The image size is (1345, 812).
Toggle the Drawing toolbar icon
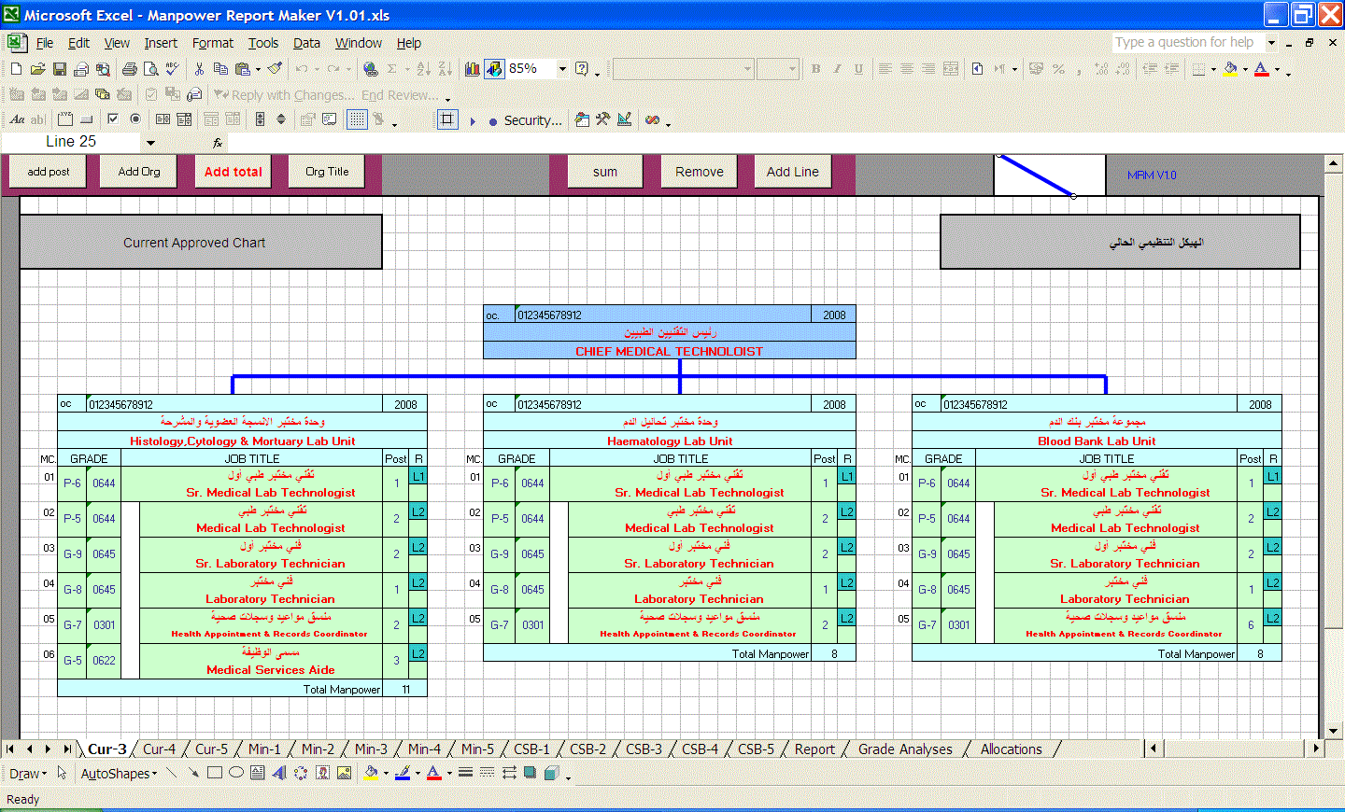coord(494,69)
